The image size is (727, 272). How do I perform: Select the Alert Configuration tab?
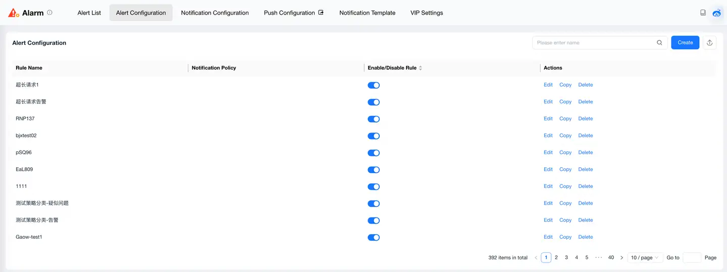141,13
